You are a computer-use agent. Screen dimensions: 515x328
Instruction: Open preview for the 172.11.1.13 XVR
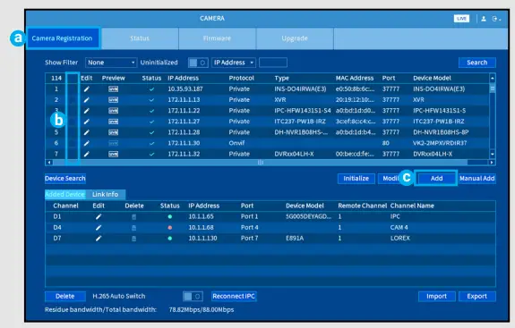[x=114, y=100]
